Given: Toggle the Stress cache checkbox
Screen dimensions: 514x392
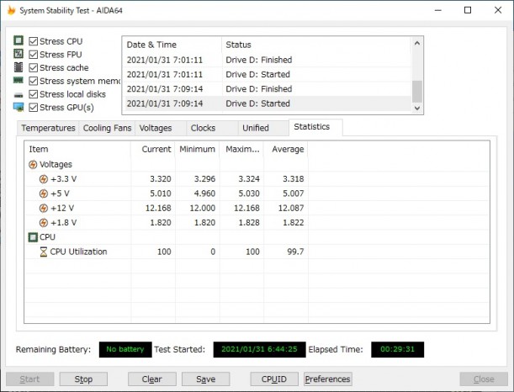Looking at the screenshot, I should click(34, 67).
